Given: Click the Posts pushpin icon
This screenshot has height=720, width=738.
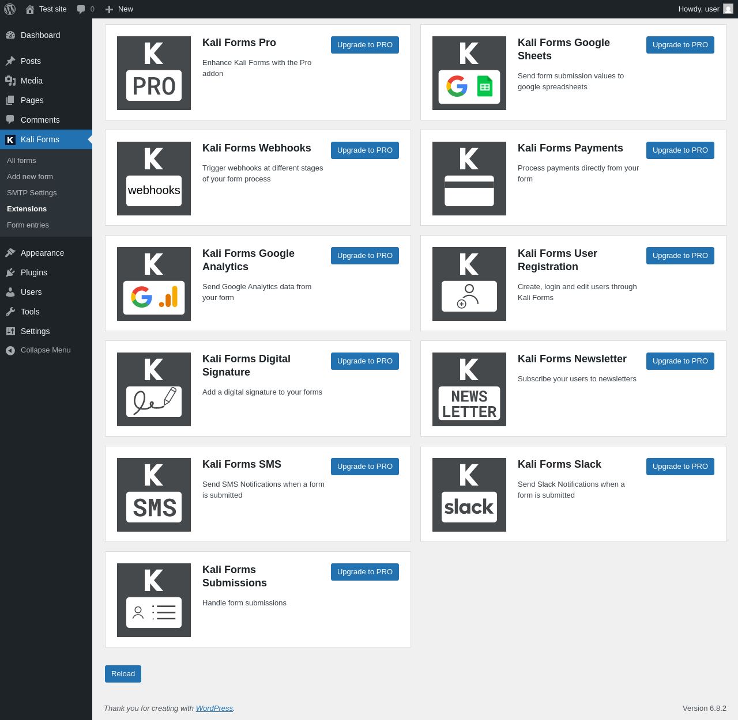Looking at the screenshot, I should coord(10,61).
